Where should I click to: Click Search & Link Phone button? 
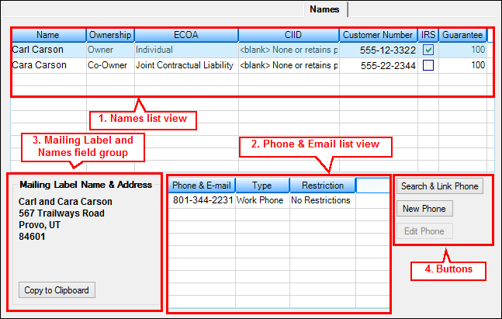441,186
